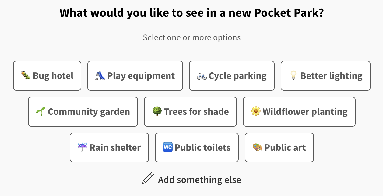This screenshot has height=196, width=383.
Task: Click the paint palette icon
Action: [x=257, y=147]
